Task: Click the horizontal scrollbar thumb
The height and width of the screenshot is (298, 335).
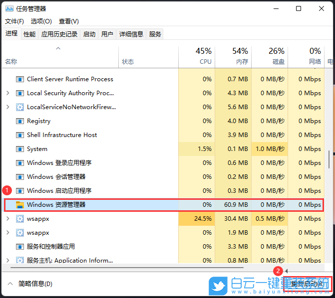Action: (127, 267)
